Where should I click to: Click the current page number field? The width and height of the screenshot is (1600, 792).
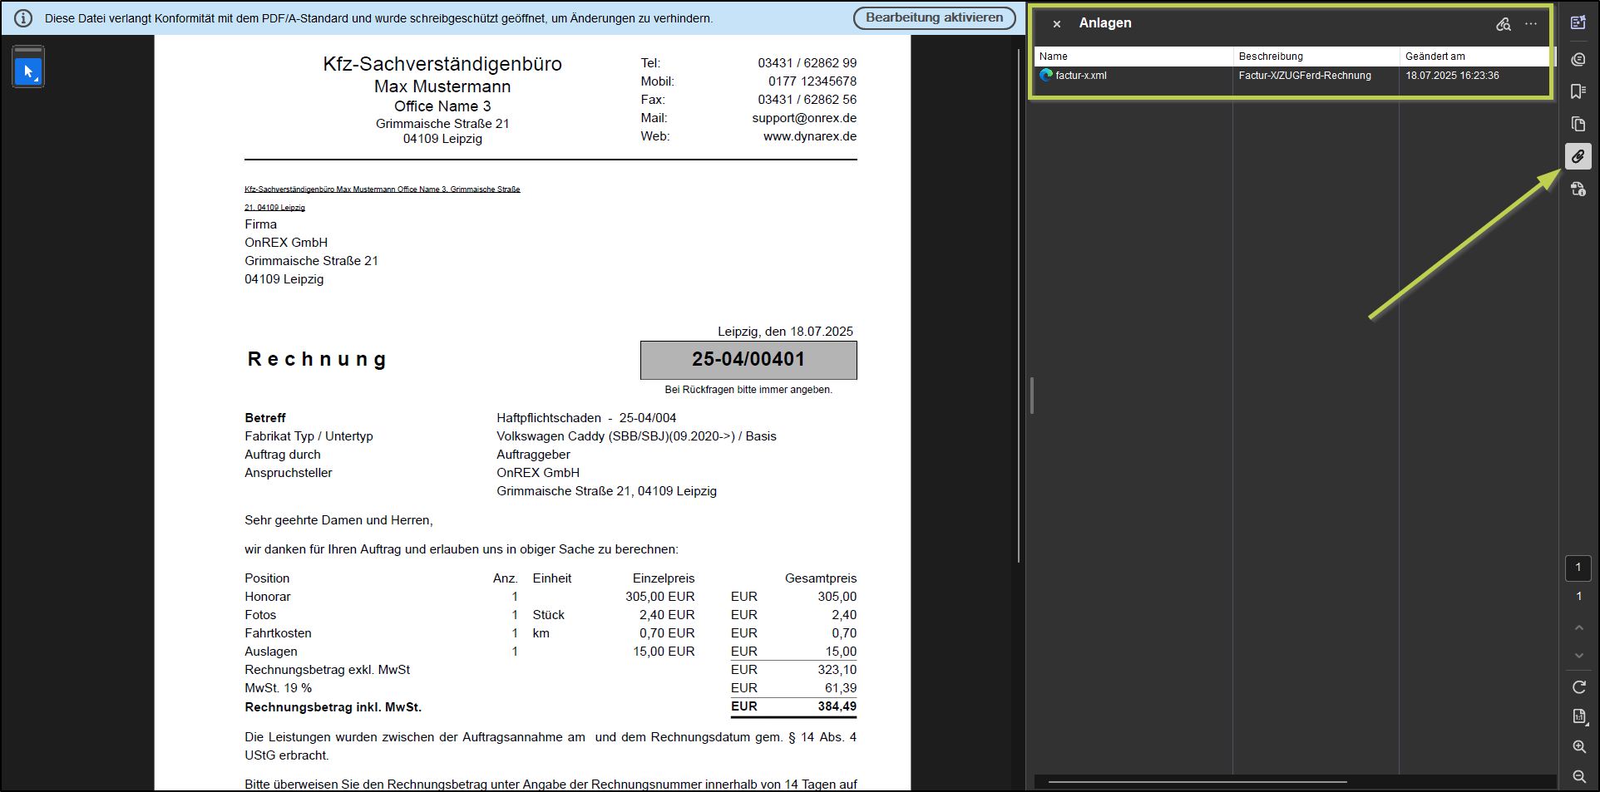(1578, 568)
